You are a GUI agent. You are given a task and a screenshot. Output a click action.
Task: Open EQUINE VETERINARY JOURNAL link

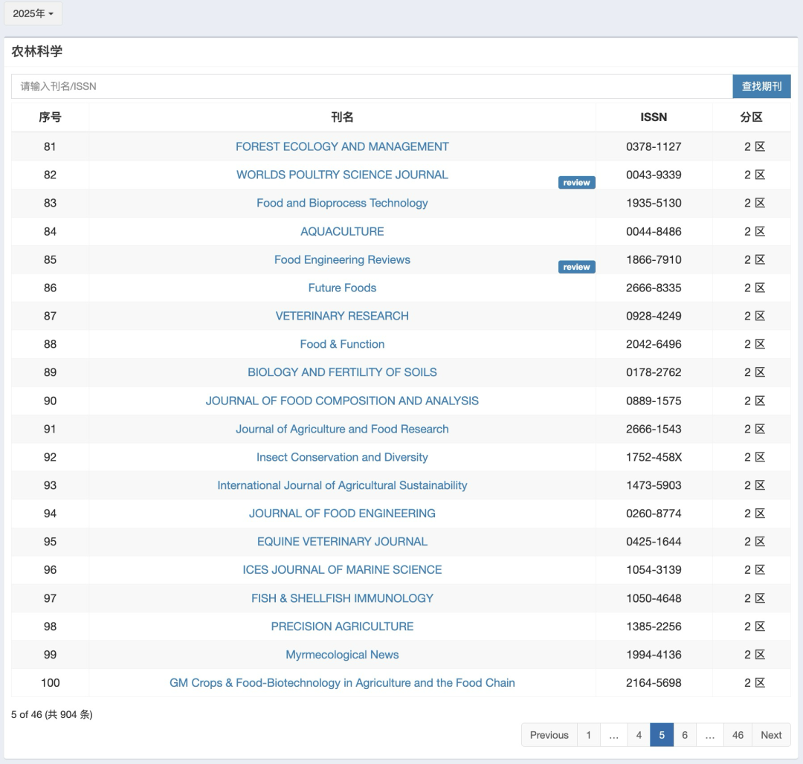click(x=342, y=541)
